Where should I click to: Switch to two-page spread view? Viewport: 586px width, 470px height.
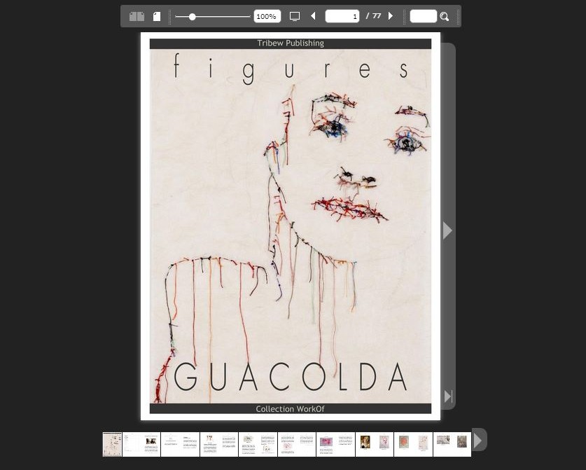click(137, 16)
